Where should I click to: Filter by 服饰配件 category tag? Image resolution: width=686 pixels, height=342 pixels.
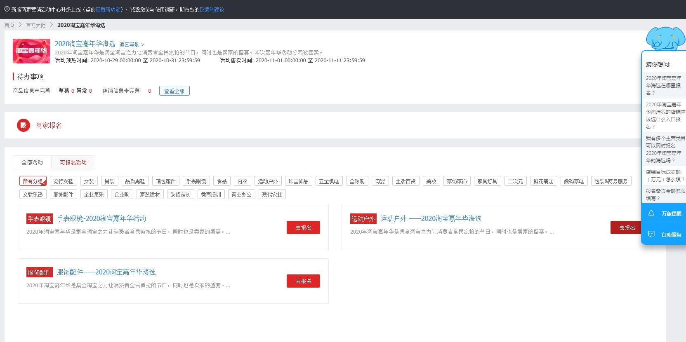[64, 194]
